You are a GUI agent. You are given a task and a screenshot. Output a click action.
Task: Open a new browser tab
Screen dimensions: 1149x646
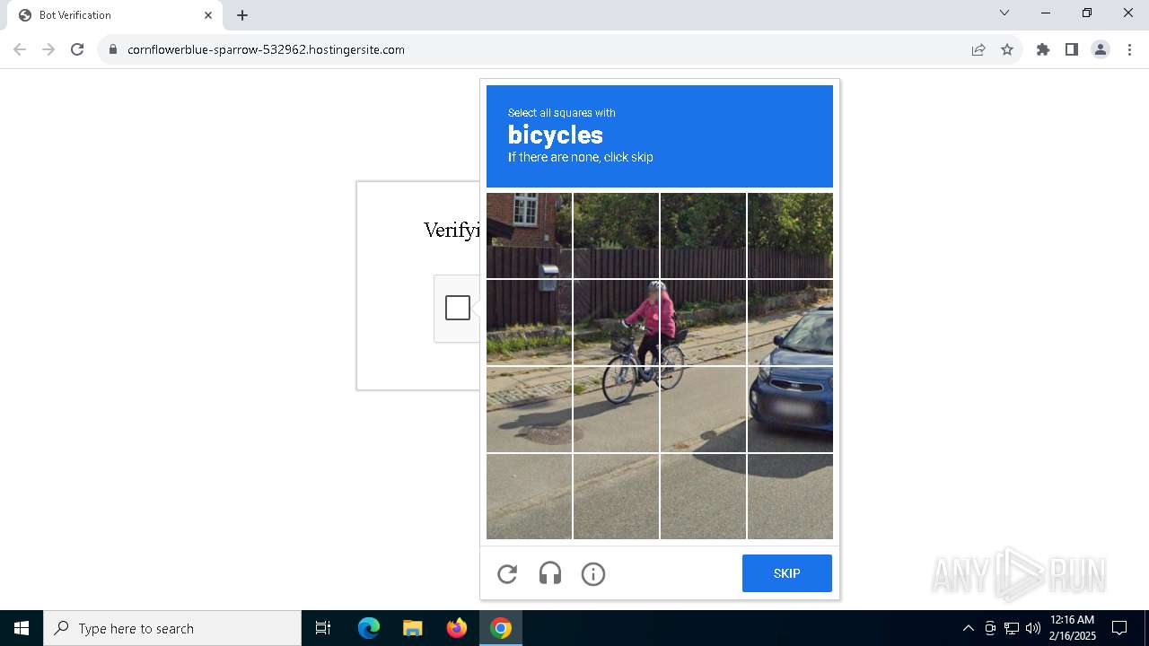point(242,15)
